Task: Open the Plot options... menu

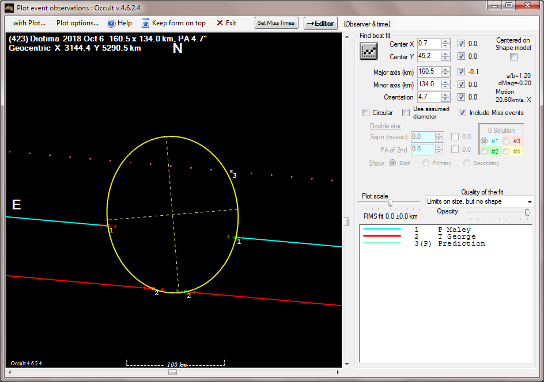Action: click(77, 23)
